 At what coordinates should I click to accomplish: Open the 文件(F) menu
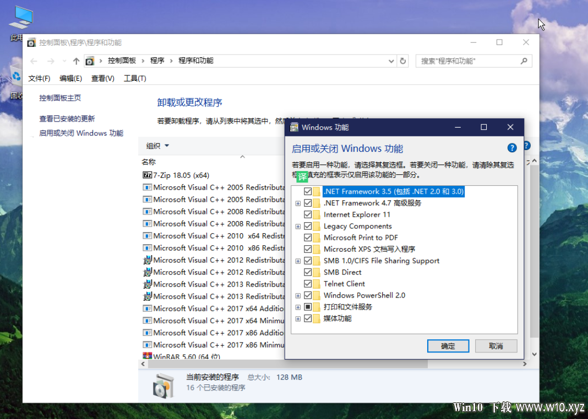pyautogui.click(x=40, y=78)
